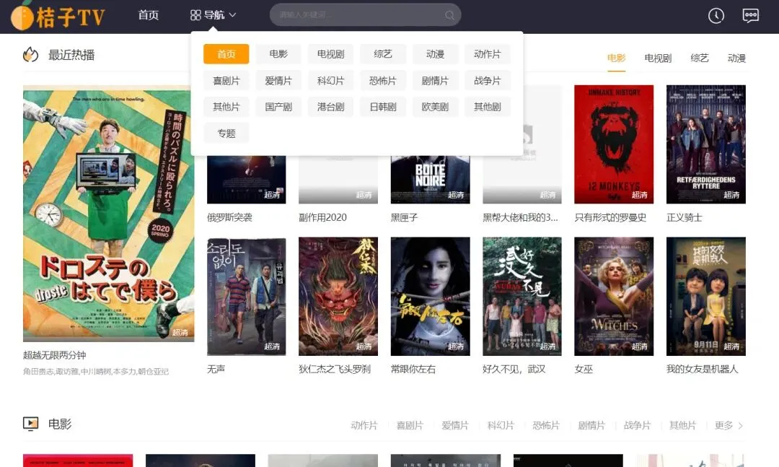Expand the 导航 dropdown arrow
779x467 pixels.
[x=232, y=15]
